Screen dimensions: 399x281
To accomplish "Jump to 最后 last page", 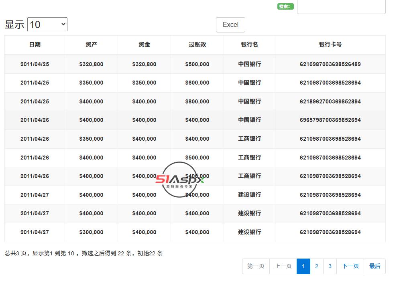I will 375,266.
